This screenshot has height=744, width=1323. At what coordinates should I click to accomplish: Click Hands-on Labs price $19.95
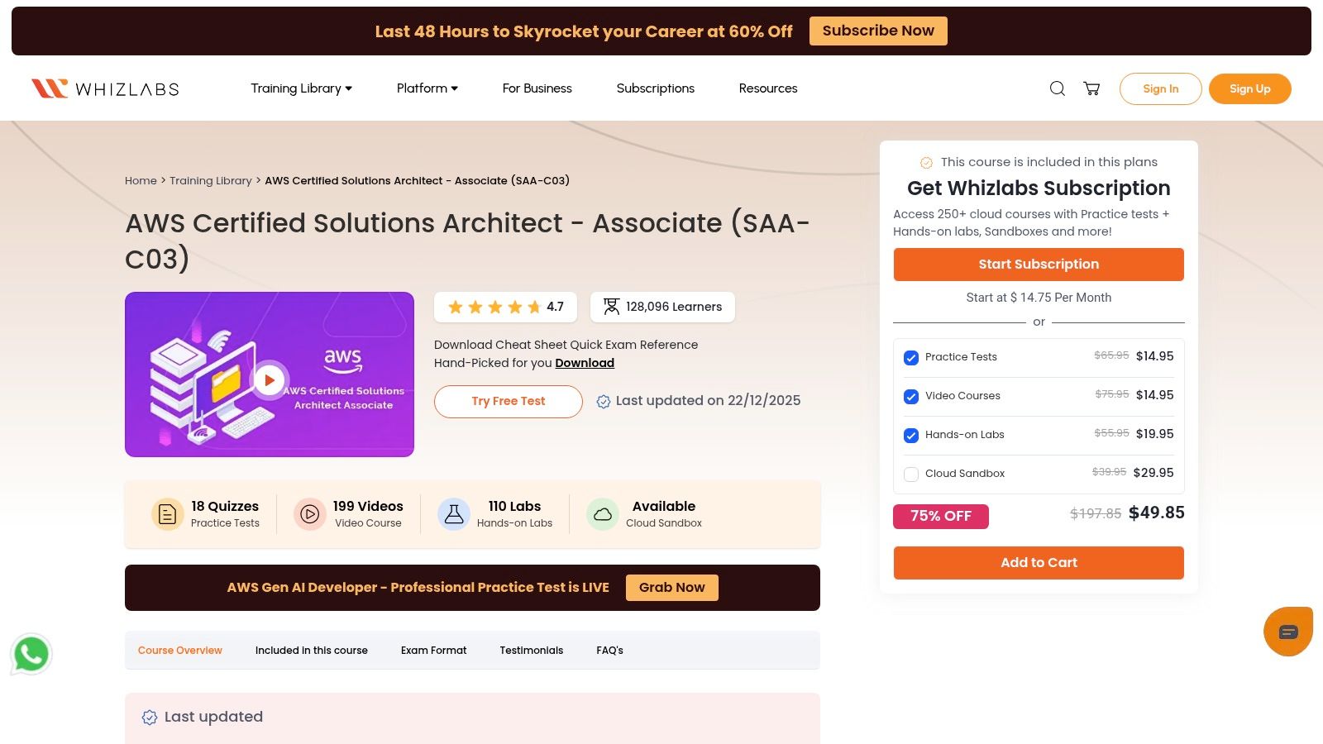[1155, 434]
